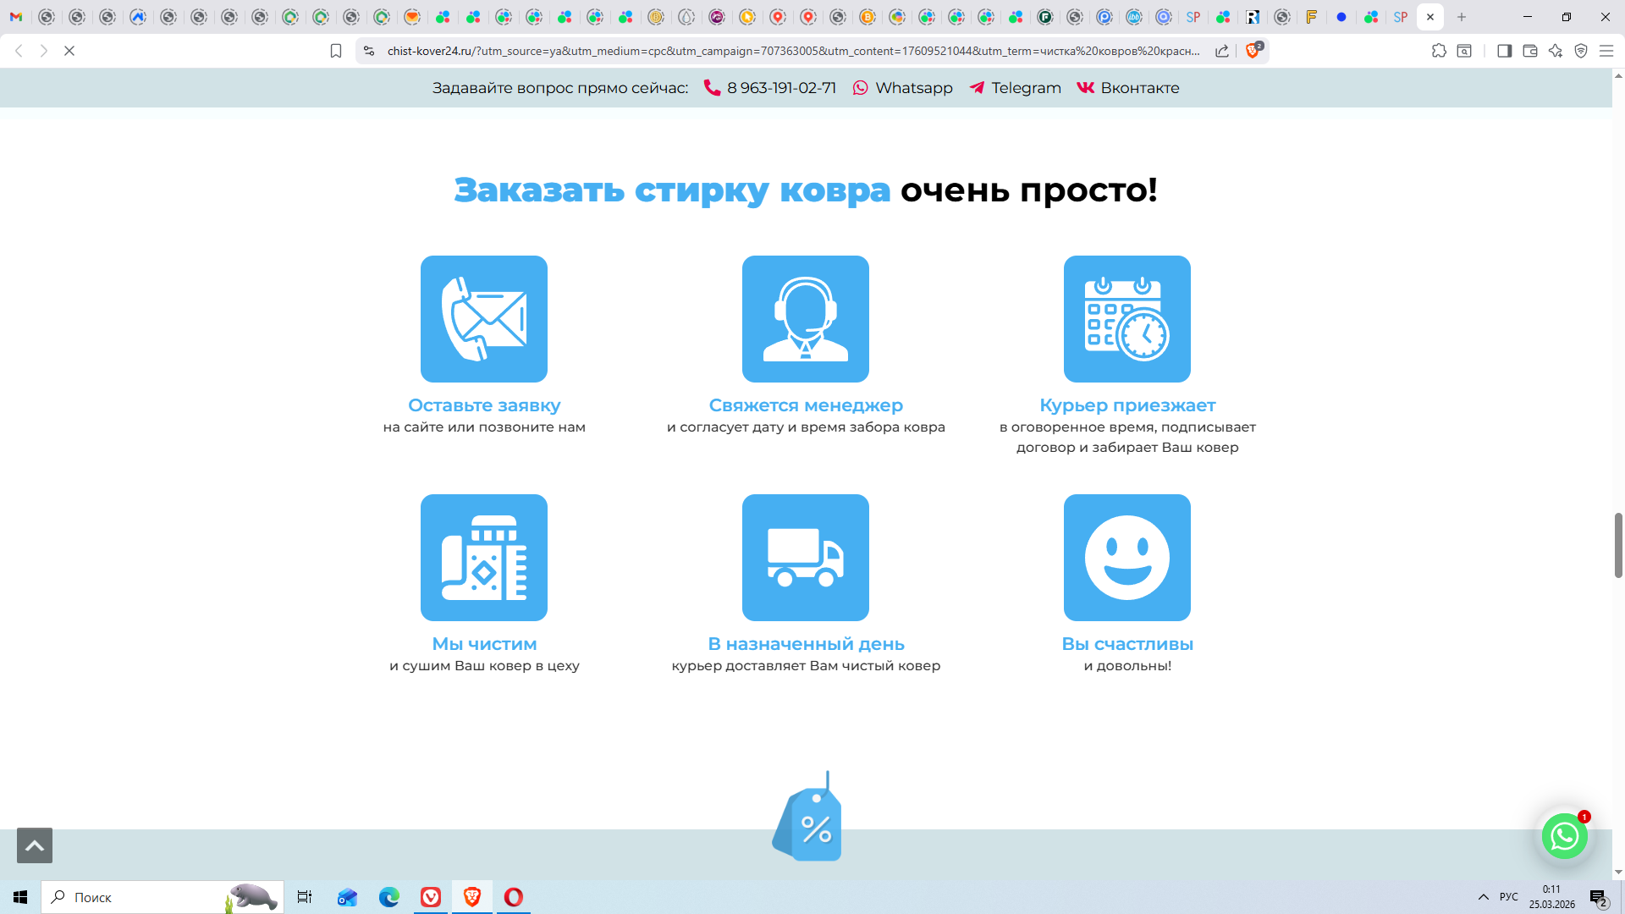Open the browser hamburger menu
This screenshot has height=914, width=1625.
click(1606, 51)
